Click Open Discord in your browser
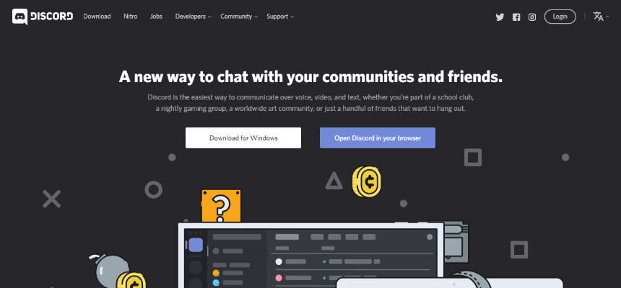Screen dimensions: 621x288 tap(378, 138)
